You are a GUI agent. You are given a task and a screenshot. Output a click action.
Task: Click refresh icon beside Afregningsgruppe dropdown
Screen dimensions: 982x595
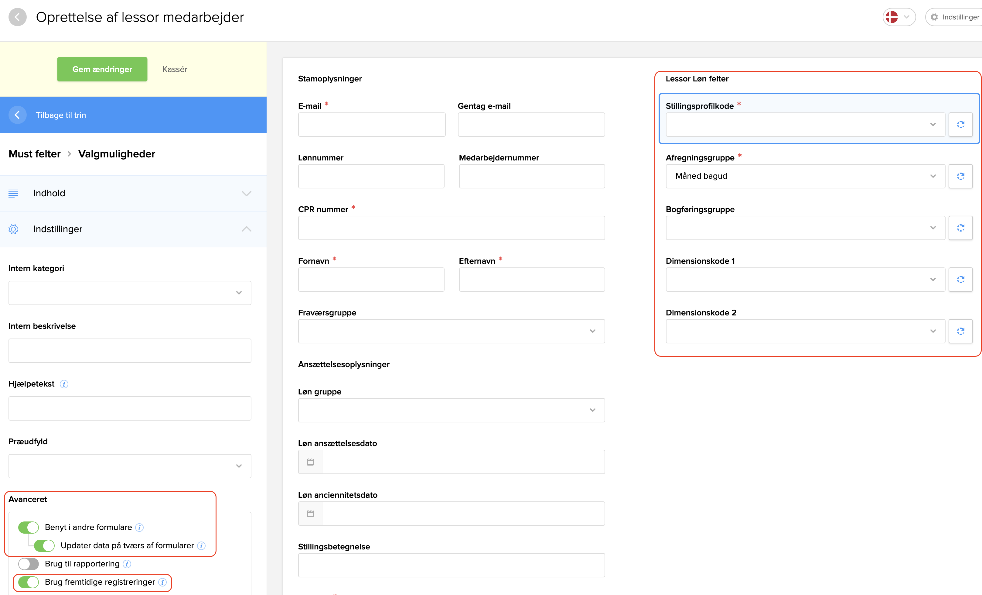tap(960, 176)
